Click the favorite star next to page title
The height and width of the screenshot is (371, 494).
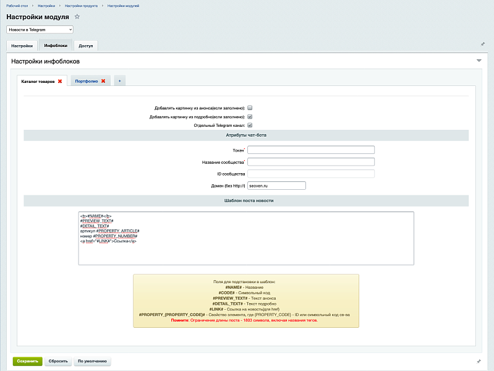click(77, 17)
